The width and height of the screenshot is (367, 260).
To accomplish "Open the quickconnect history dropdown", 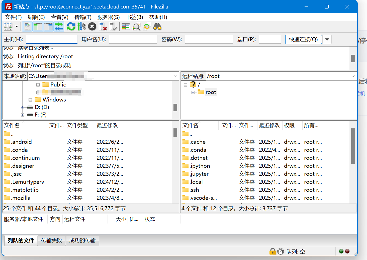I will pyautogui.click(x=327, y=39).
